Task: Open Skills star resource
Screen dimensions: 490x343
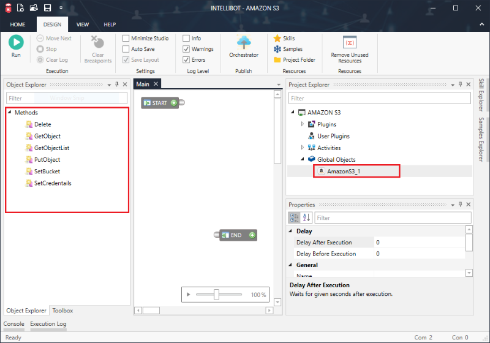Action: [x=277, y=38]
